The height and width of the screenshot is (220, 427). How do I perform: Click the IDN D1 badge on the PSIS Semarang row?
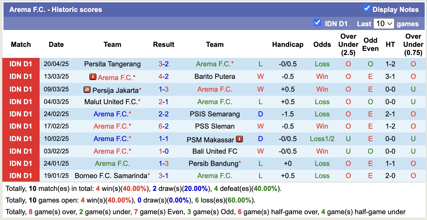(21, 114)
